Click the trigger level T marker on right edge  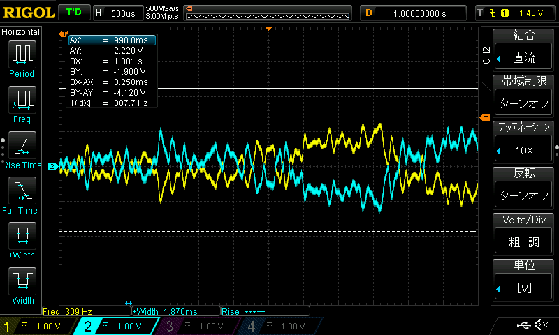point(485,117)
